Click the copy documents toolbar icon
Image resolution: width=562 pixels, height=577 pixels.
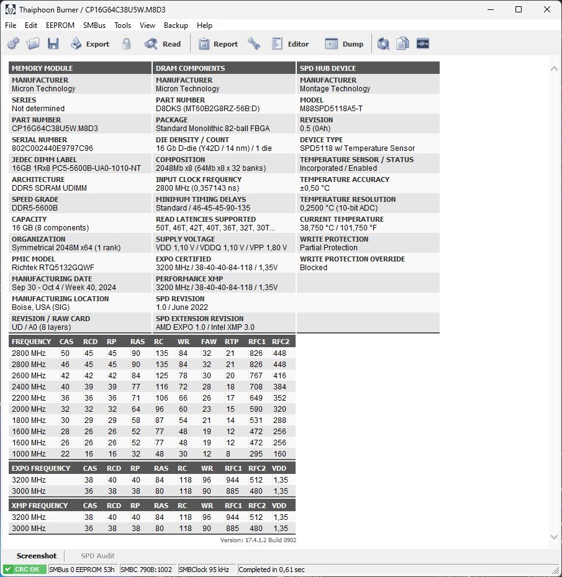click(x=402, y=44)
